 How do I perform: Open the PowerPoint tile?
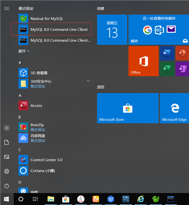[182, 53]
